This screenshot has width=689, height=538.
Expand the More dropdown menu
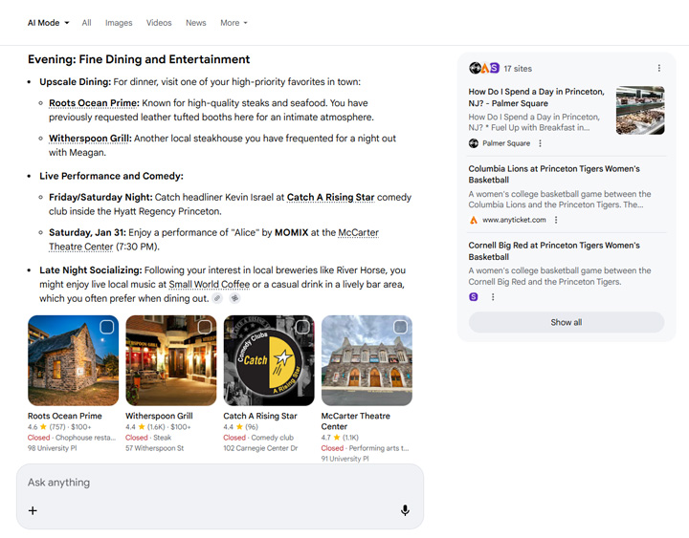click(x=233, y=23)
